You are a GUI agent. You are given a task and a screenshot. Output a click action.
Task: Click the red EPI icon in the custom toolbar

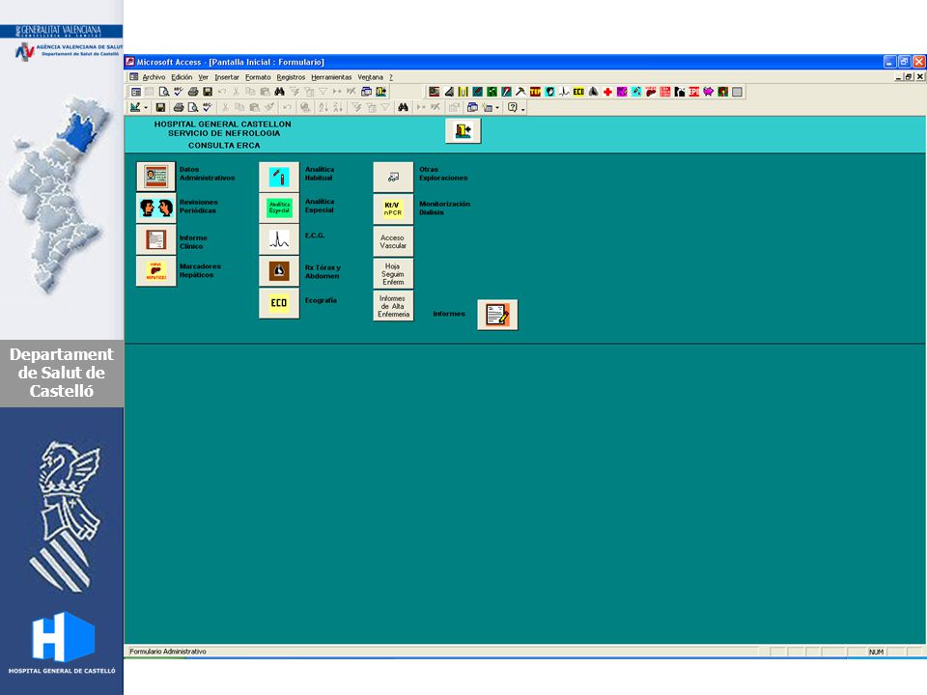[x=694, y=92]
